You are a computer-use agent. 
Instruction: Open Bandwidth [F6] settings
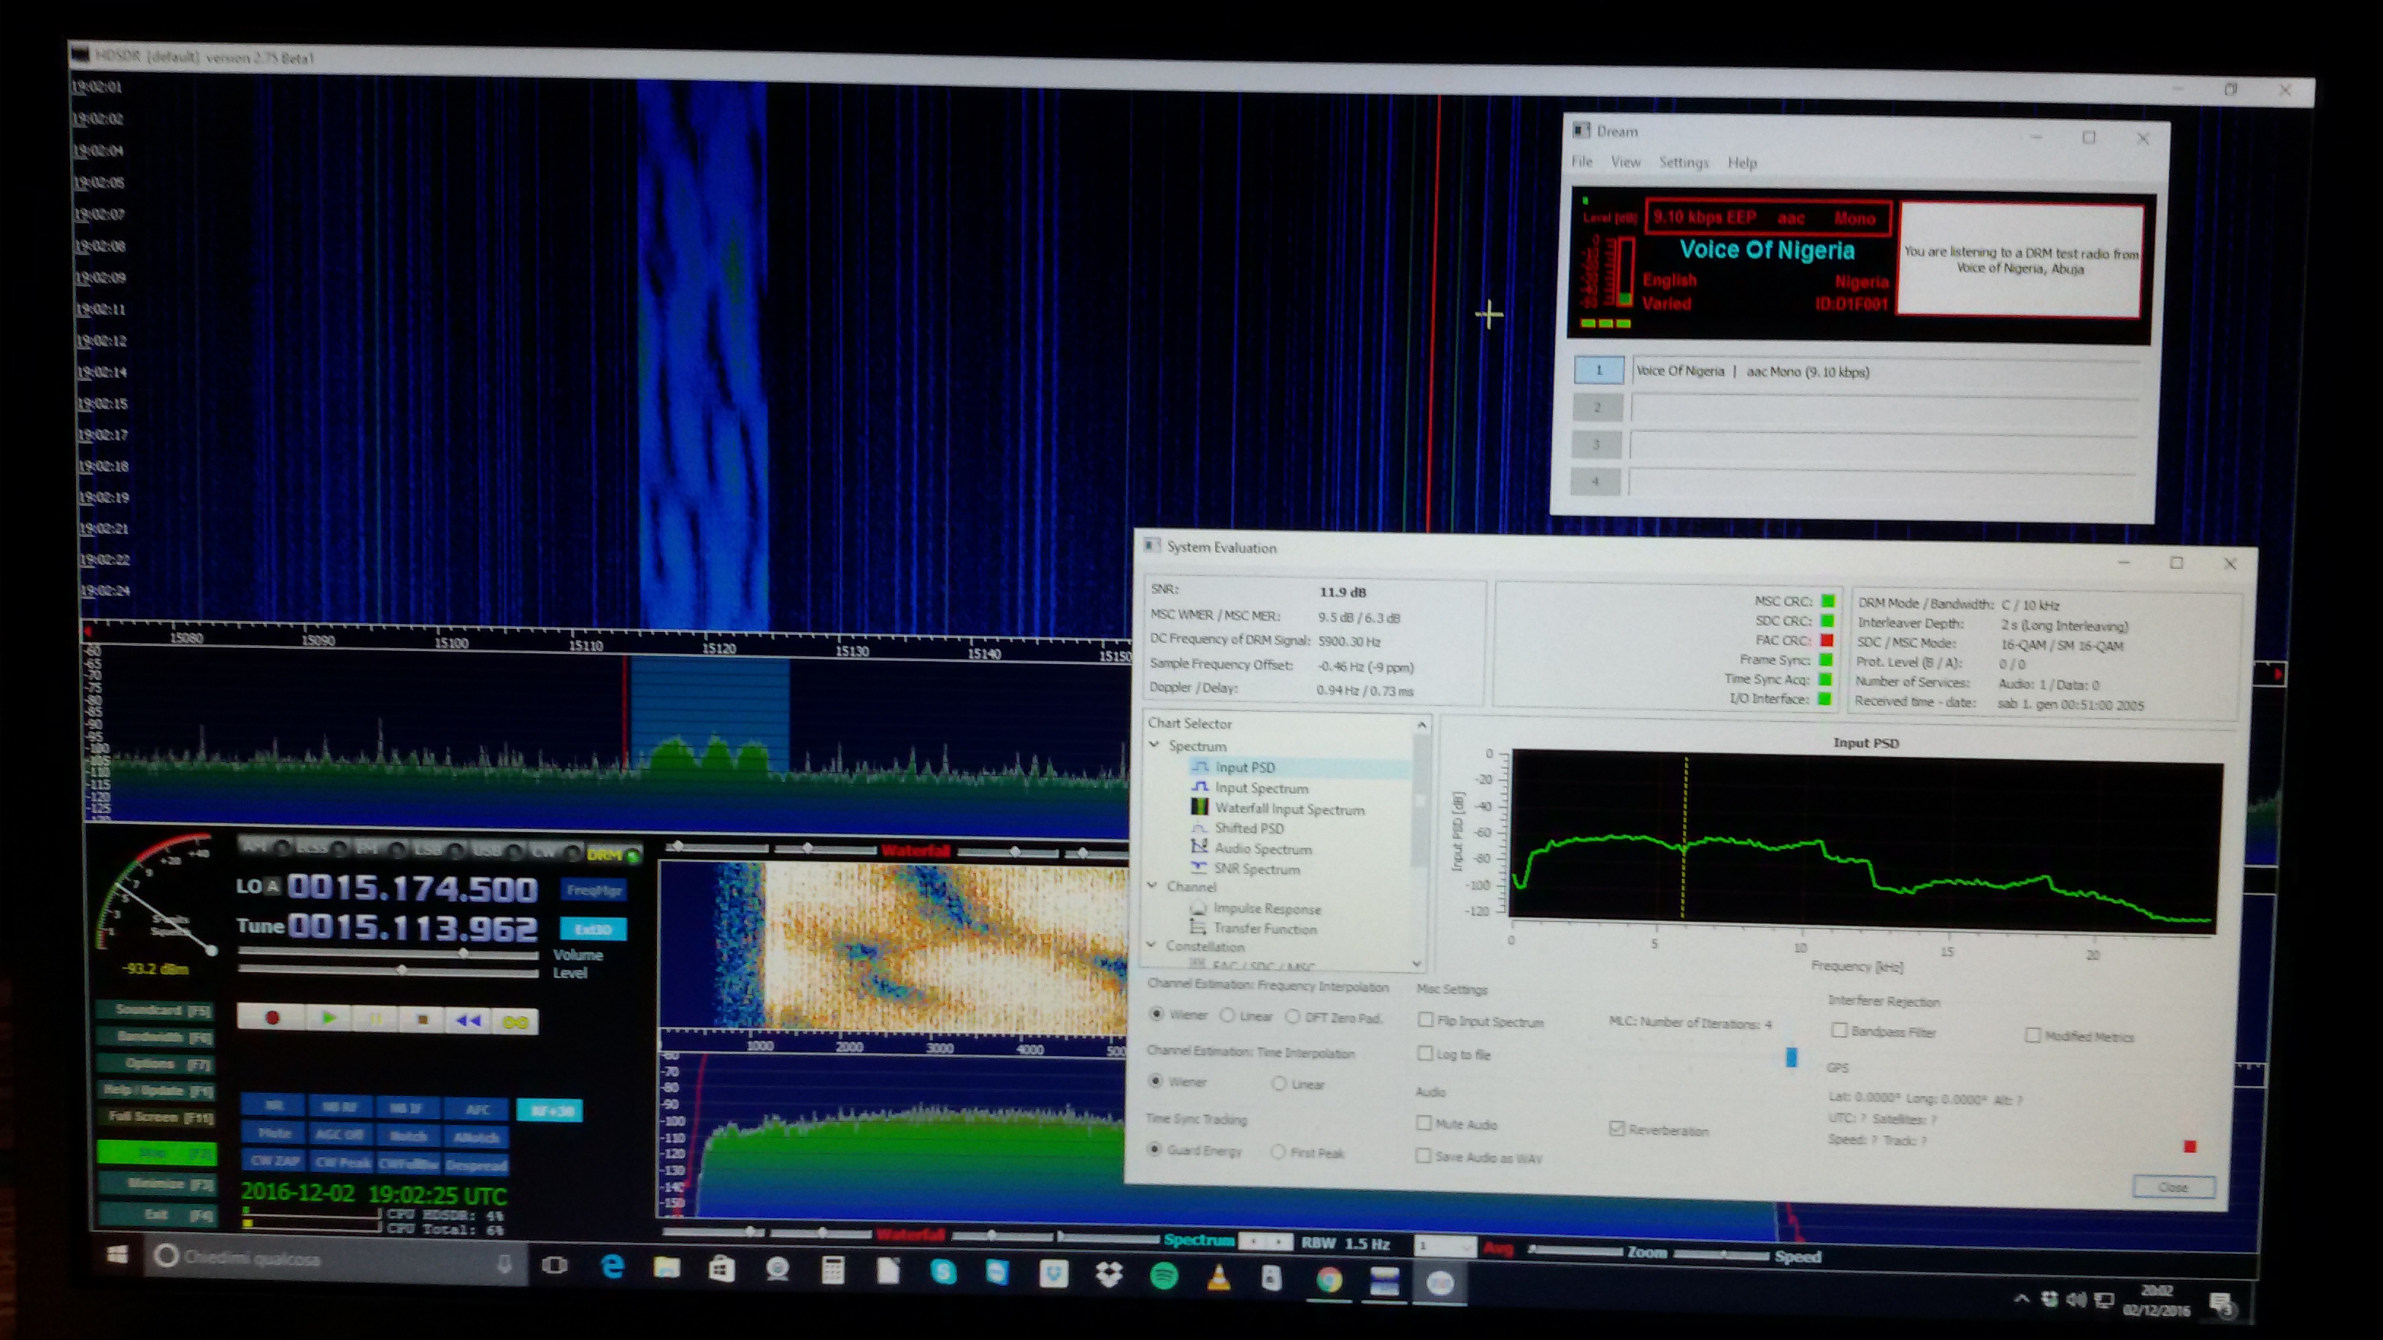[156, 1036]
